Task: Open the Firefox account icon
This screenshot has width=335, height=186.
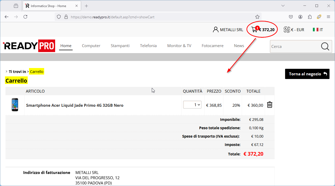Action: [300, 17]
